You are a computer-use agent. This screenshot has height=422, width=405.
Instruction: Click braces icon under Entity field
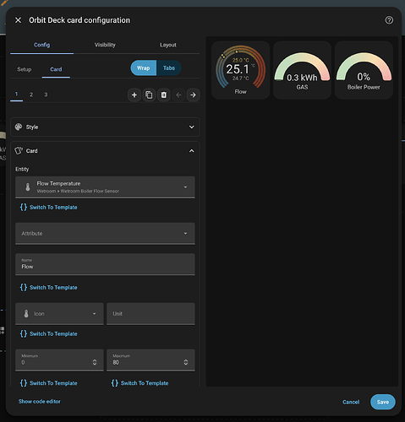click(24, 208)
